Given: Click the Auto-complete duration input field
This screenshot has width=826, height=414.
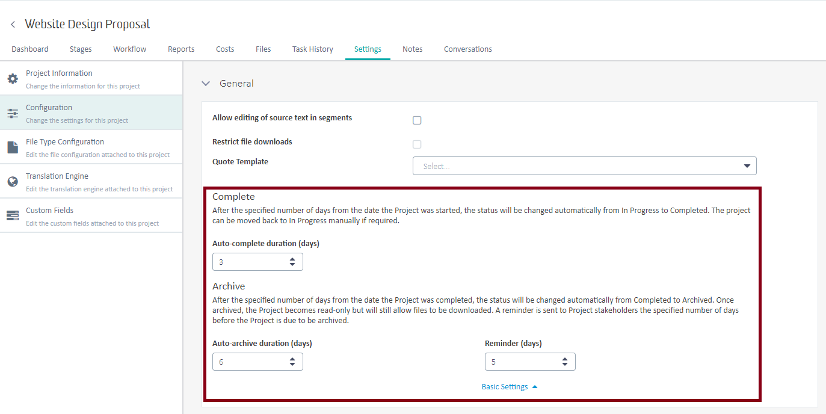Looking at the screenshot, I should 257,262.
